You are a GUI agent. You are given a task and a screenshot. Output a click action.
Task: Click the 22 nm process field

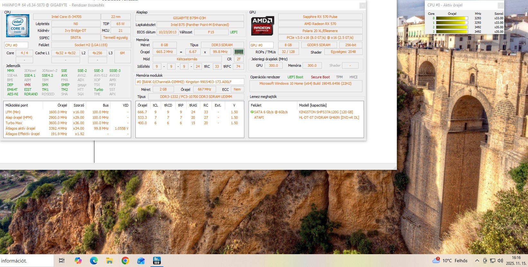tap(116, 17)
